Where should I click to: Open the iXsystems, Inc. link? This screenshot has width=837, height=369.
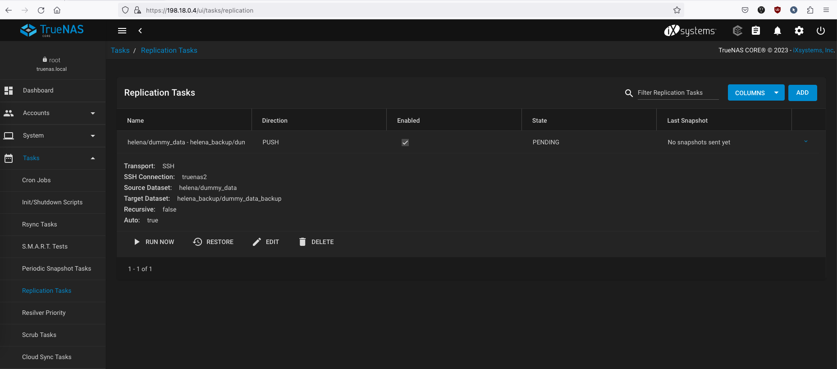coord(813,51)
